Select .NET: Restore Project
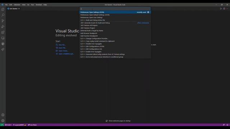The height and width of the screenshot is (129, 230). coord(115,28)
